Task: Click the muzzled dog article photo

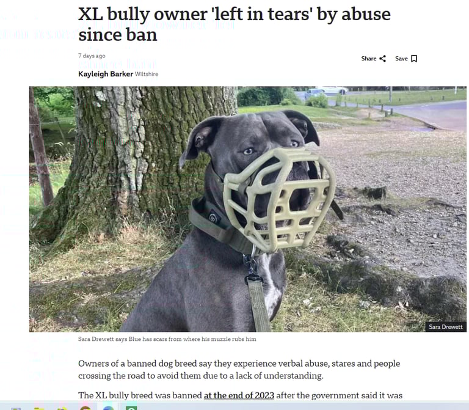Action: pyautogui.click(x=248, y=209)
